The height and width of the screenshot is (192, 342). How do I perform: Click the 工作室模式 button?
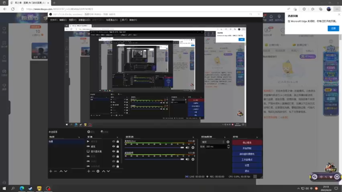(247, 160)
